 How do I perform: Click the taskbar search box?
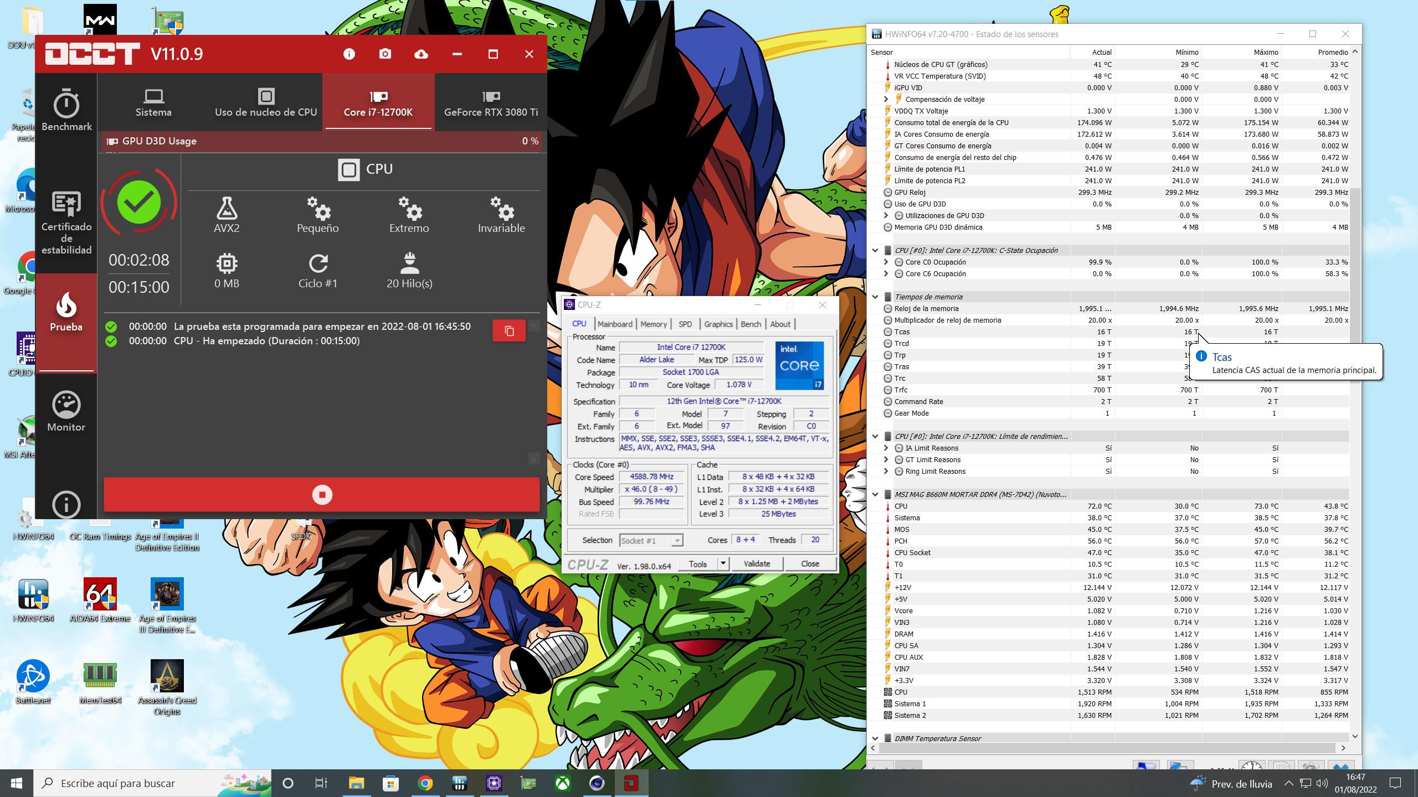[153, 783]
